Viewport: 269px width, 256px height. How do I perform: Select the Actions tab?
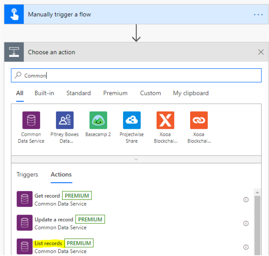click(x=61, y=175)
